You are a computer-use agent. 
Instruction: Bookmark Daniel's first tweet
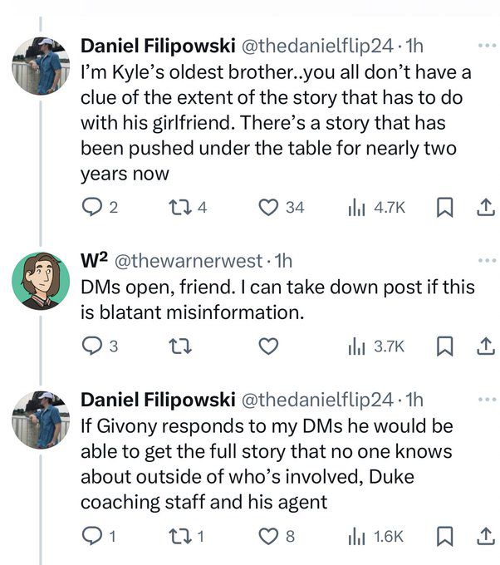(x=444, y=207)
